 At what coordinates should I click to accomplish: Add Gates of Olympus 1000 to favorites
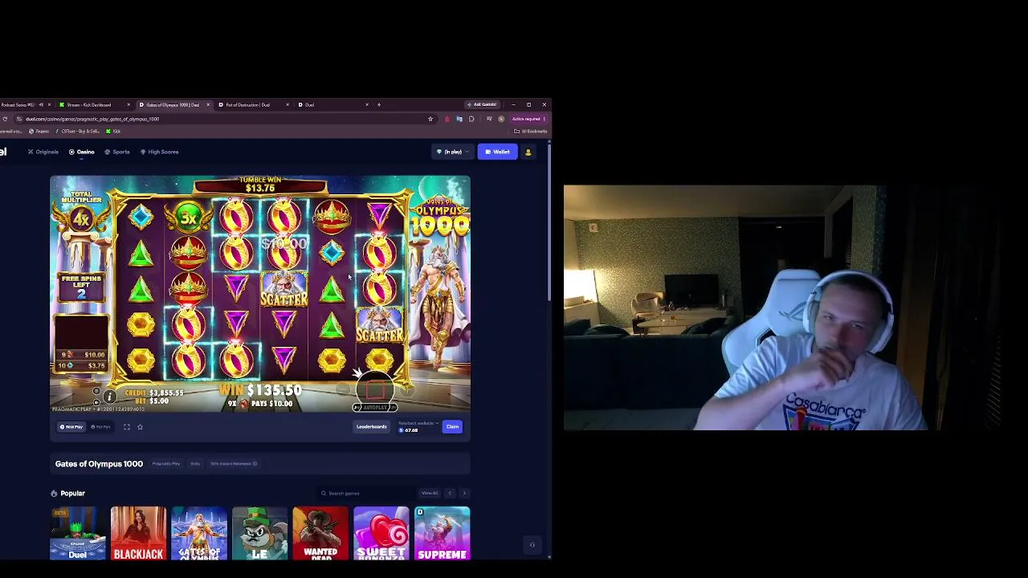(140, 427)
